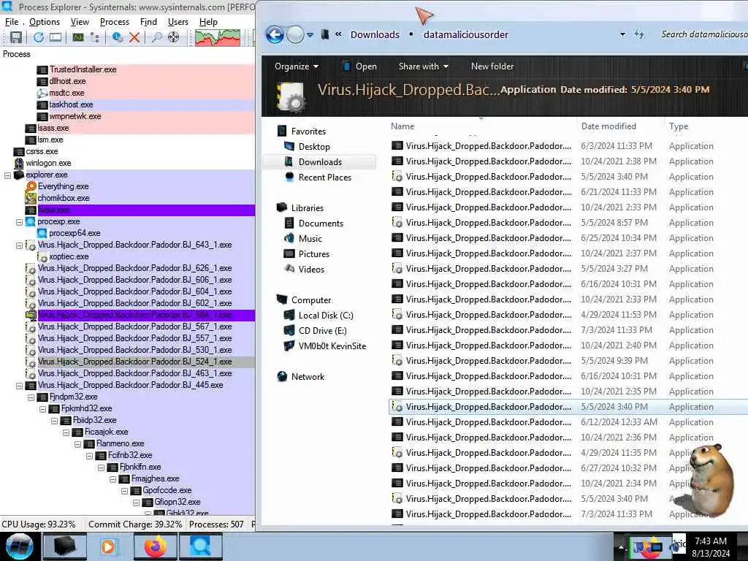Screen dimensions: 748x561
Task: Toggle the process tree view icon
Action: [x=94, y=37]
